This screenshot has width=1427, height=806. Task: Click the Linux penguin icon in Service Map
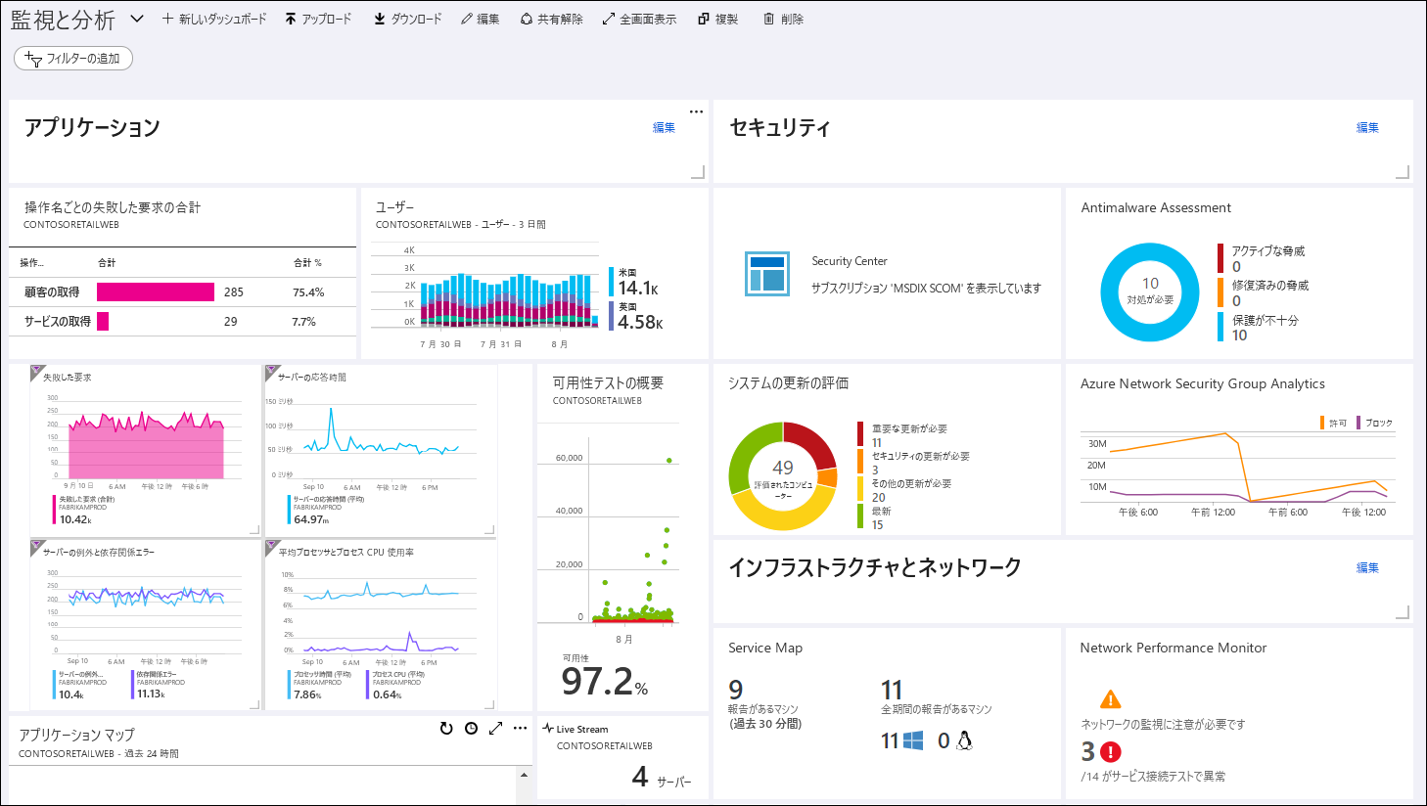click(964, 740)
